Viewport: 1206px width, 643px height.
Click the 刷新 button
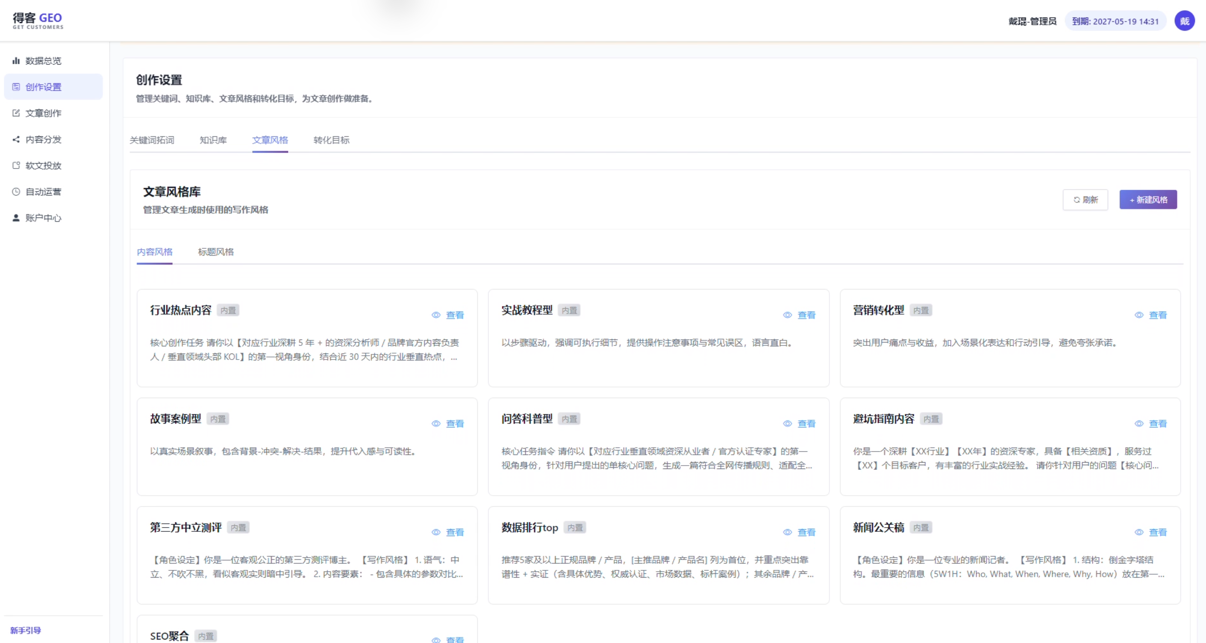[x=1085, y=200]
